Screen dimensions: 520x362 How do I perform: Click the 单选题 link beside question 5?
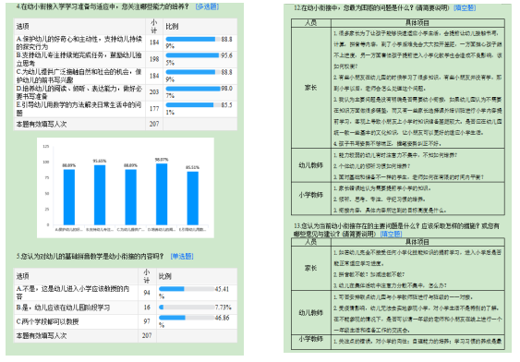point(182,256)
